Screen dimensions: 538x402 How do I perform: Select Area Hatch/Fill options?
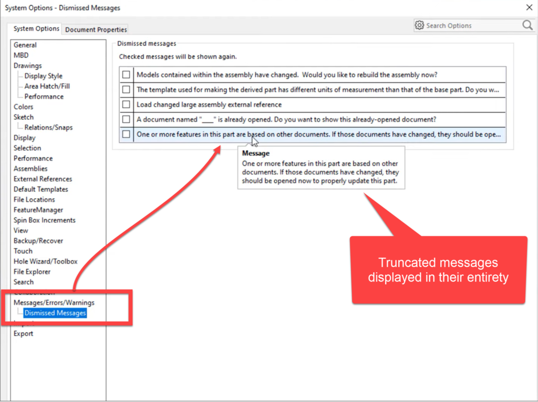tap(47, 86)
